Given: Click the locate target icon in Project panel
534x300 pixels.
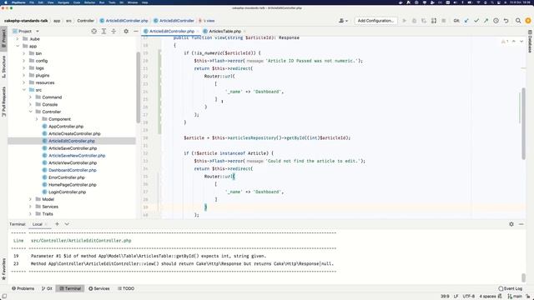Looking at the screenshot, I should coord(94,31).
